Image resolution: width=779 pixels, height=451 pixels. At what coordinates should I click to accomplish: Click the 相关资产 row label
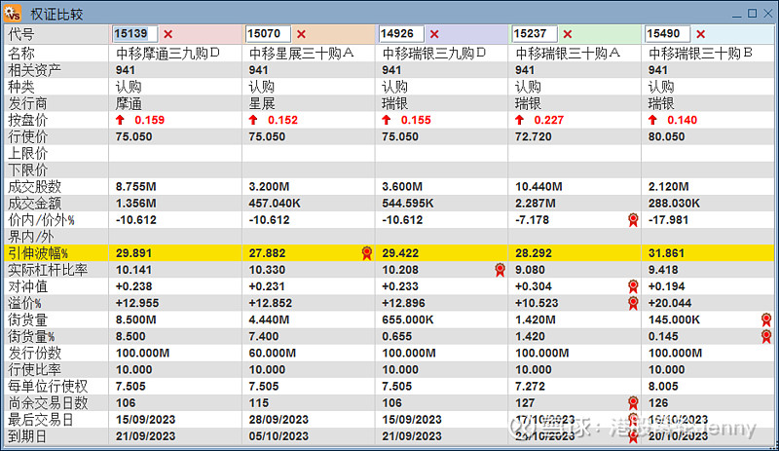pos(34,69)
